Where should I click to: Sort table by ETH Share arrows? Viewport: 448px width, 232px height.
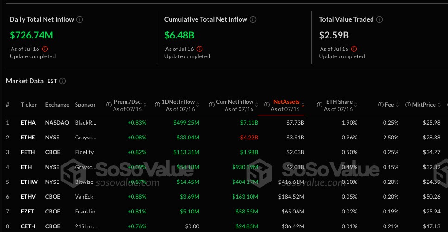(356, 105)
